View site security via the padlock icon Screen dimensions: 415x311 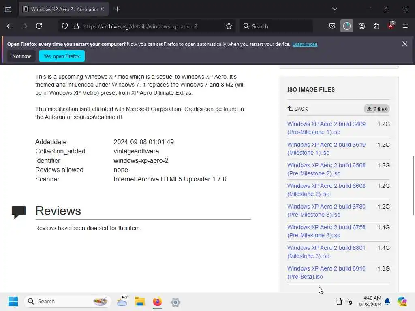76,26
